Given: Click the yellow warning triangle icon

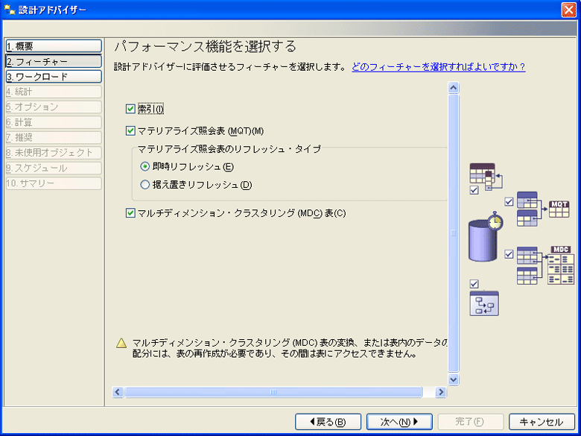Looking at the screenshot, I should 121,343.
